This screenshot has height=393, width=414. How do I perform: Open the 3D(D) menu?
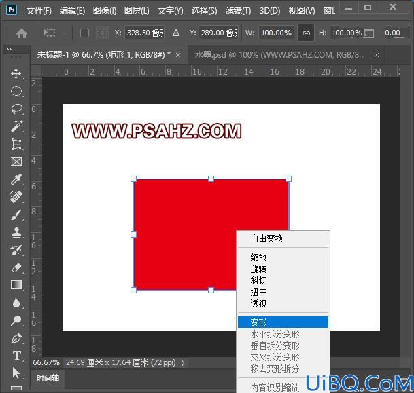click(270, 11)
